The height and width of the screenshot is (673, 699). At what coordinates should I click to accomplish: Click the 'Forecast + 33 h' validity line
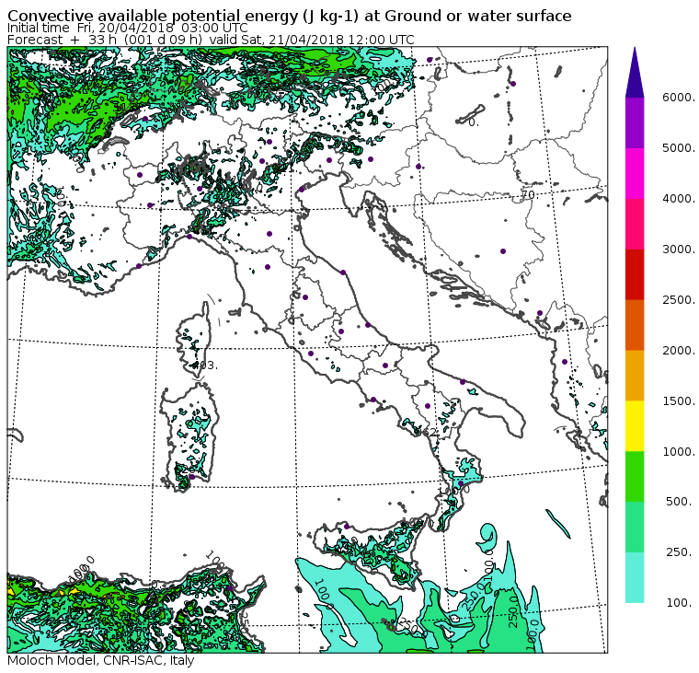[x=211, y=40]
